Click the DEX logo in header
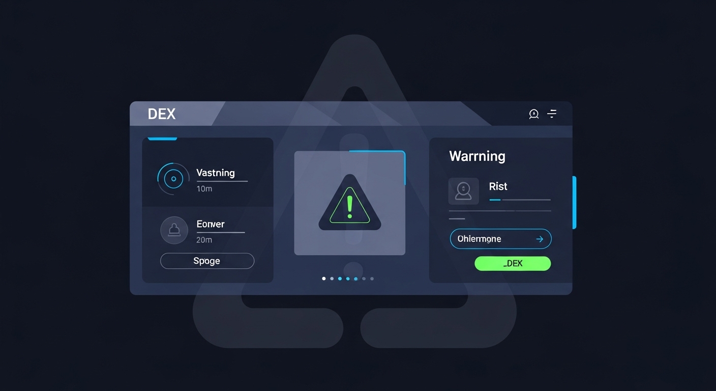716x391 pixels. point(161,114)
